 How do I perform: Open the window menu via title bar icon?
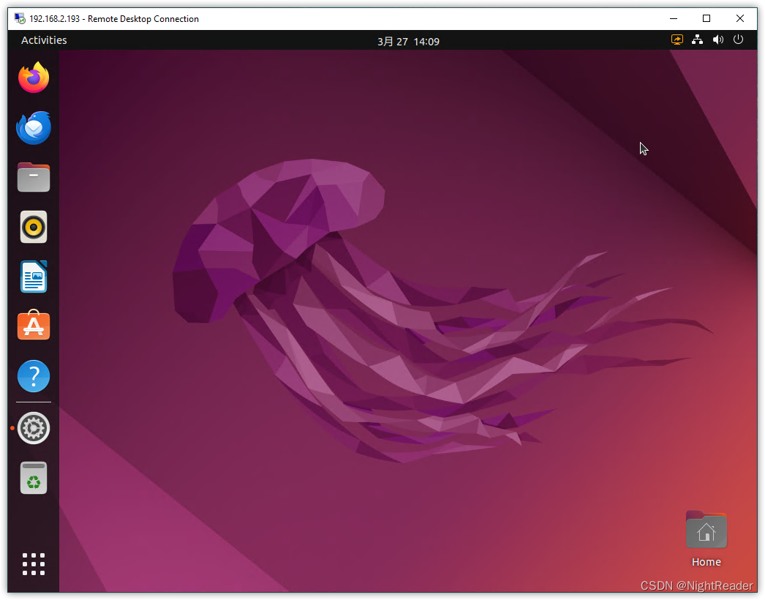[18, 18]
